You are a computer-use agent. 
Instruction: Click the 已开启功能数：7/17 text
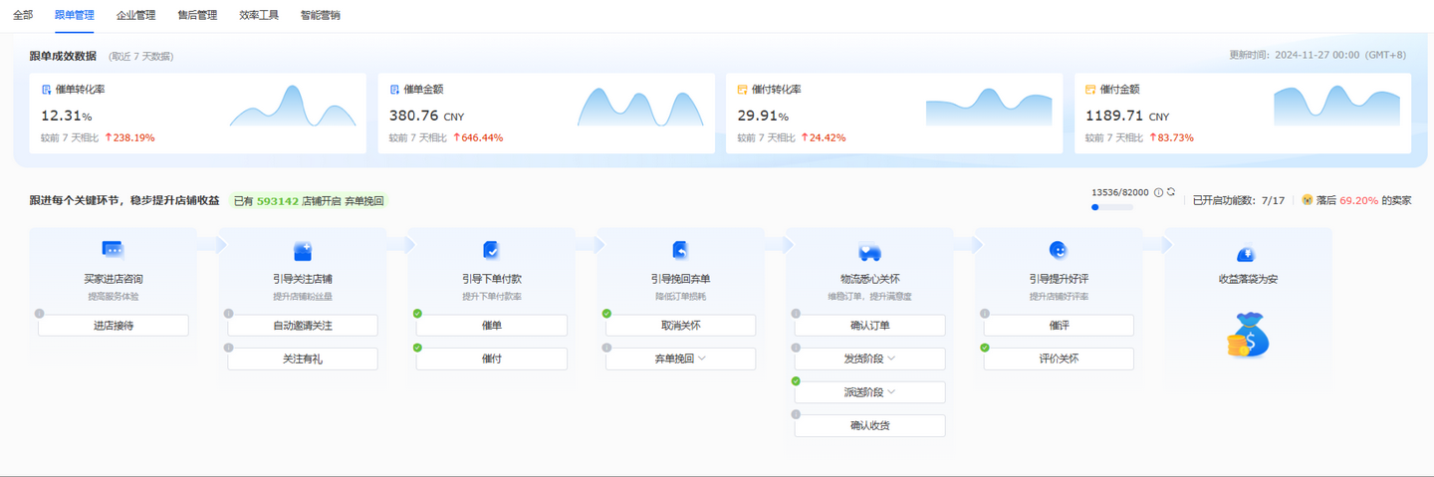1239,200
